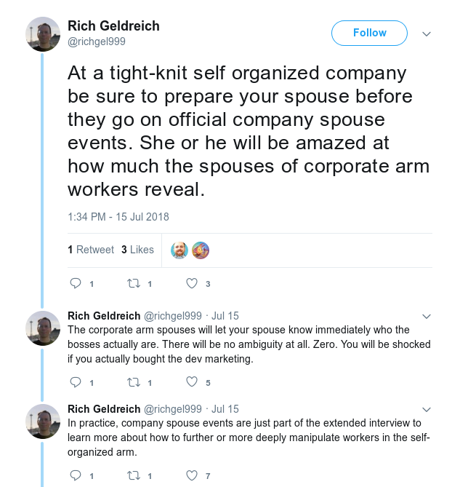This screenshot has height=487, width=452.
Task: Reply to the extended interview tweet
Action: click(76, 475)
